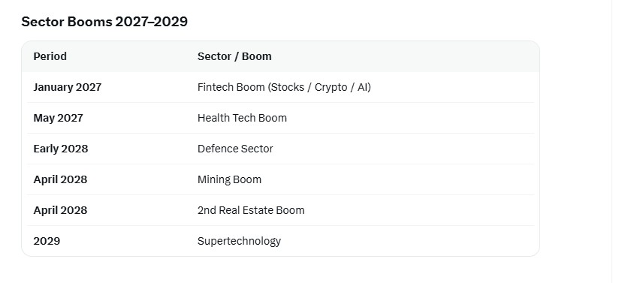This screenshot has width=619, height=283.
Task: Select the 2nd Real Estate Boom cell
Action: tap(251, 210)
